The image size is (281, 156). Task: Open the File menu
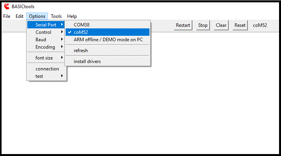pos(7,16)
